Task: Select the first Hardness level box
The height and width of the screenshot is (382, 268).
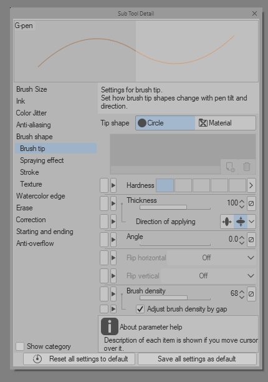Action: point(165,185)
